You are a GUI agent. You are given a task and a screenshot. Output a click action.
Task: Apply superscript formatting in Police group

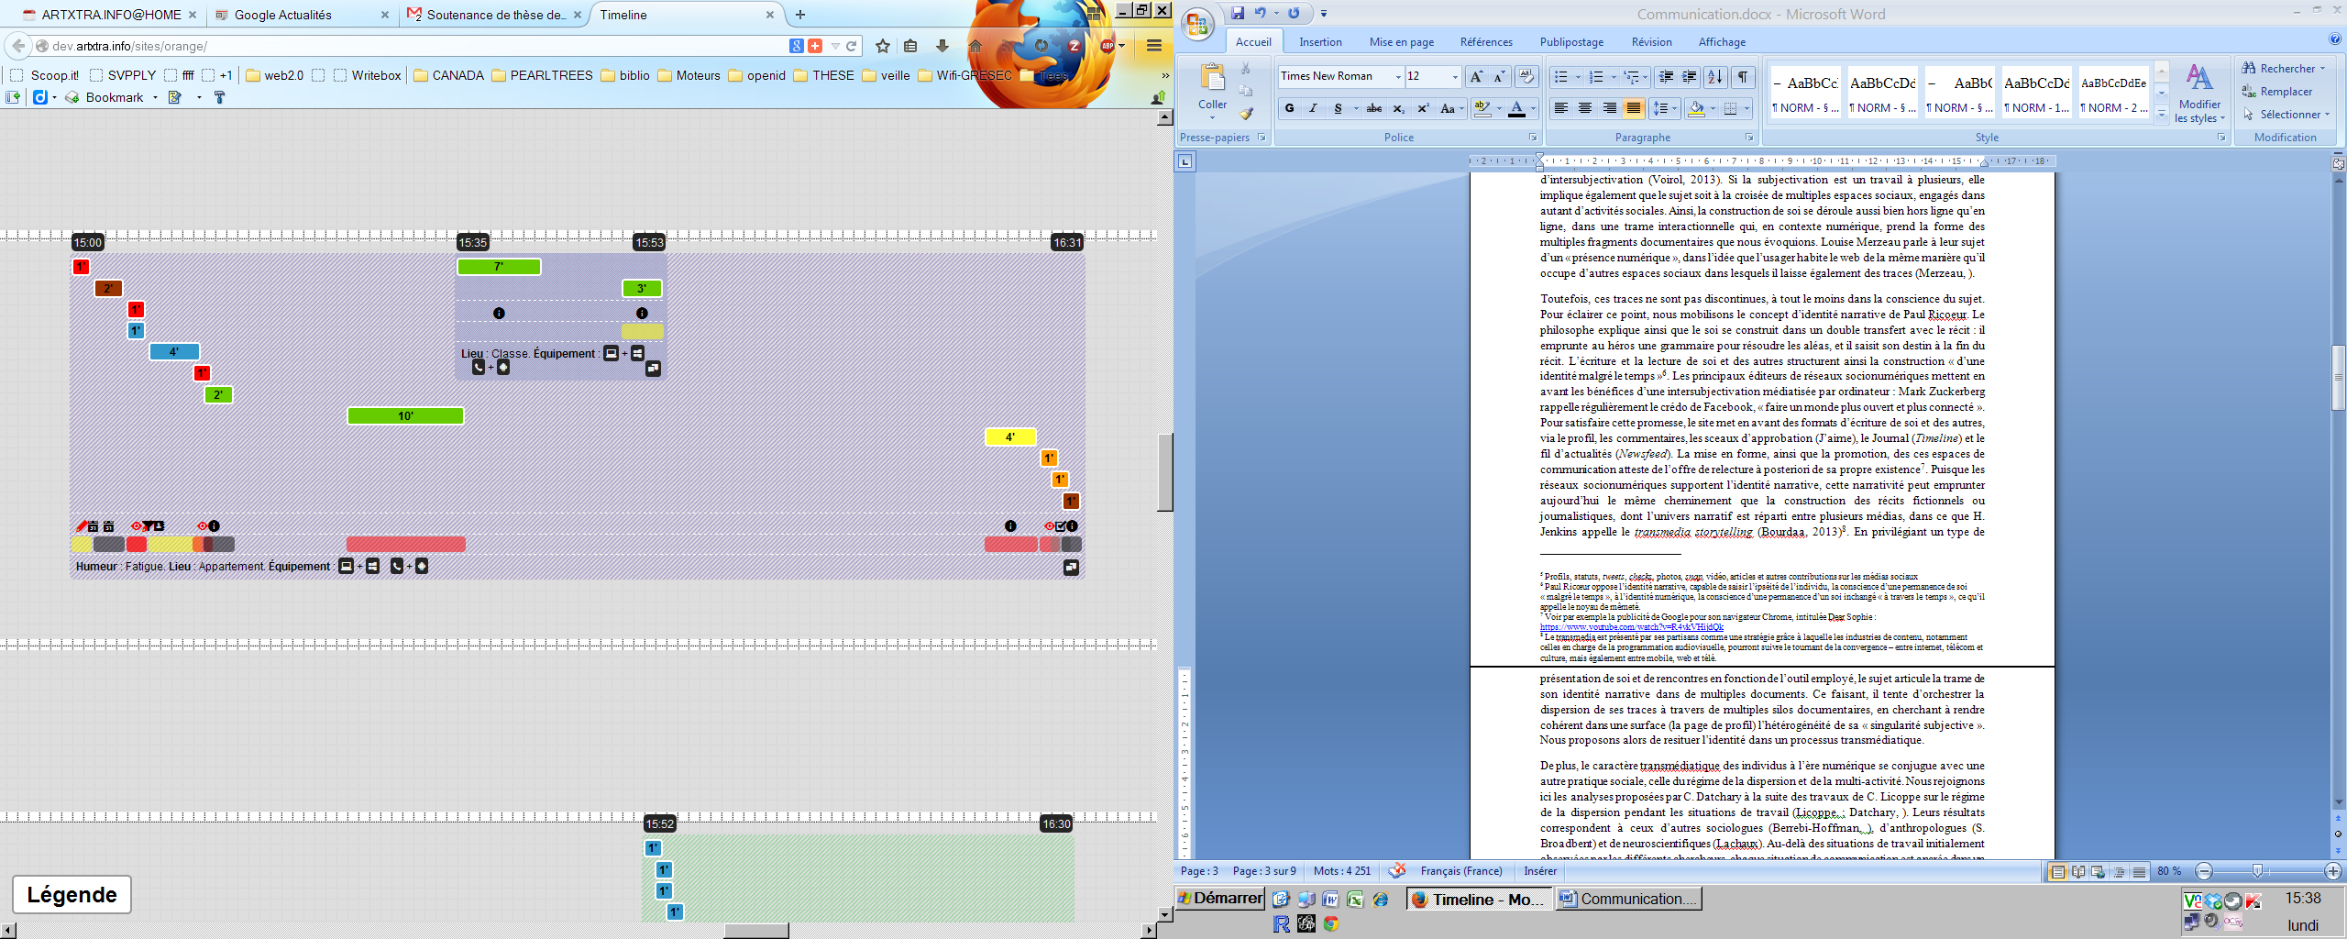click(x=1423, y=108)
